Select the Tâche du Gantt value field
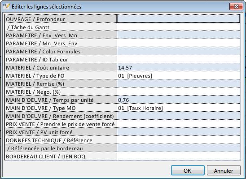 [178, 27]
